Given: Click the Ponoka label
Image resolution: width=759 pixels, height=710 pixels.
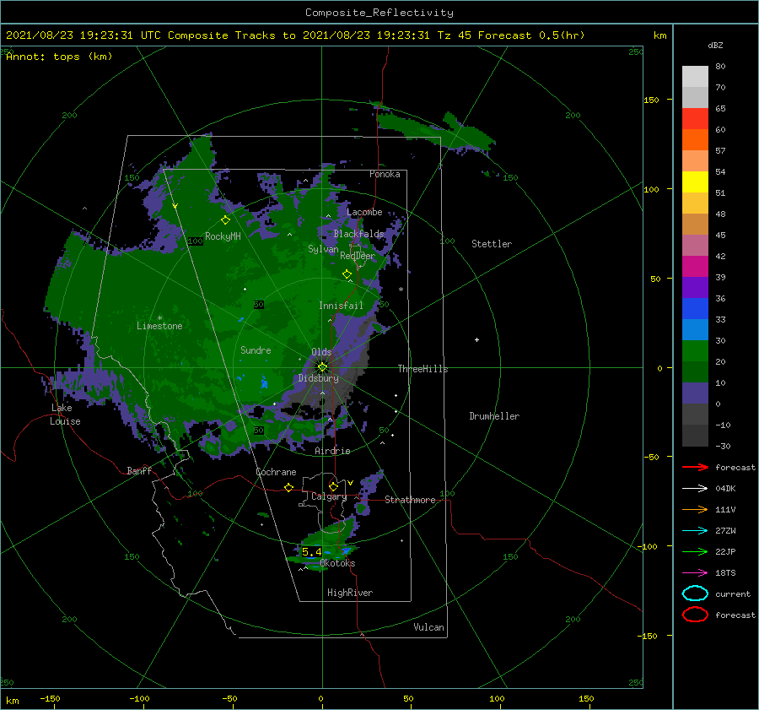Looking at the screenshot, I should 385,174.
